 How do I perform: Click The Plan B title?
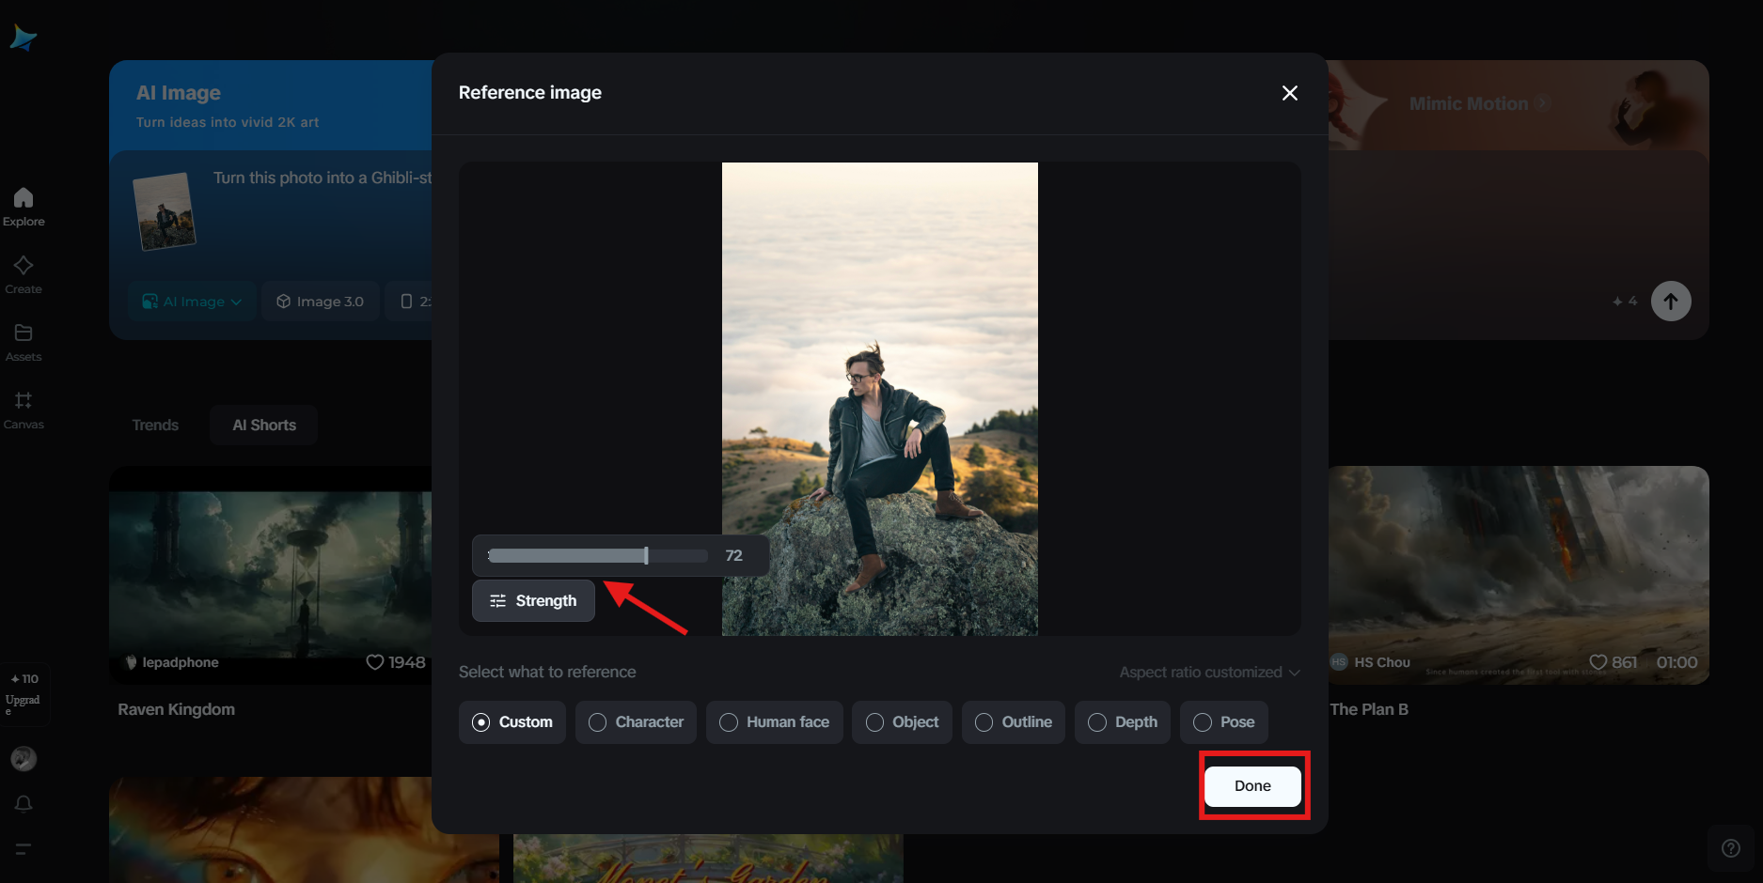[x=1369, y=709]
